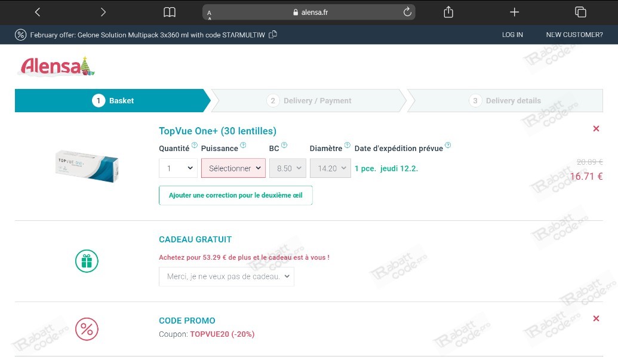Image resolution: width=618 pixels, height=357 pixels.
Task: Show the tab overview
Action: [x=580, y=13]
